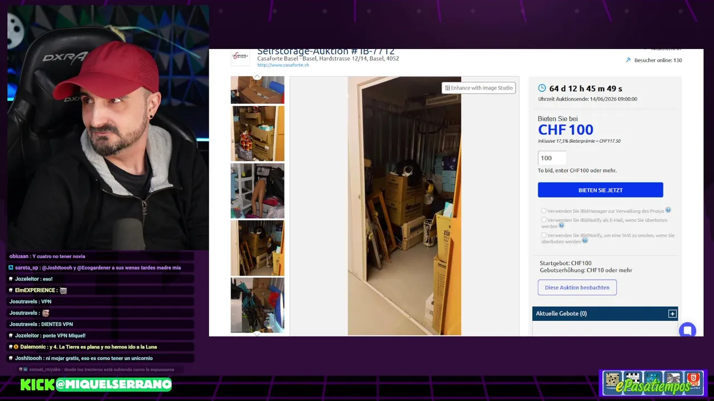Click the Self Storage-Auktion title heading
Viewport: 714px width, 401px height.
(326, 52)
